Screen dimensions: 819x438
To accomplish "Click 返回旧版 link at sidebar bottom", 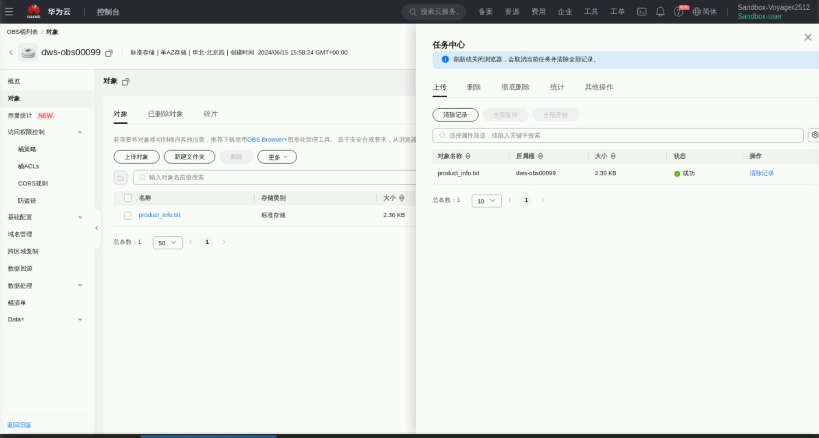I will (19, 425).
